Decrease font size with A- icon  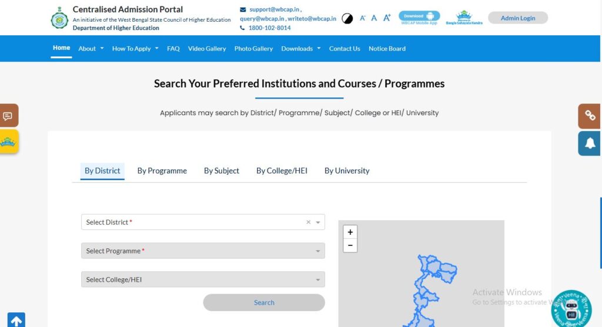click(x=362, y=18)
